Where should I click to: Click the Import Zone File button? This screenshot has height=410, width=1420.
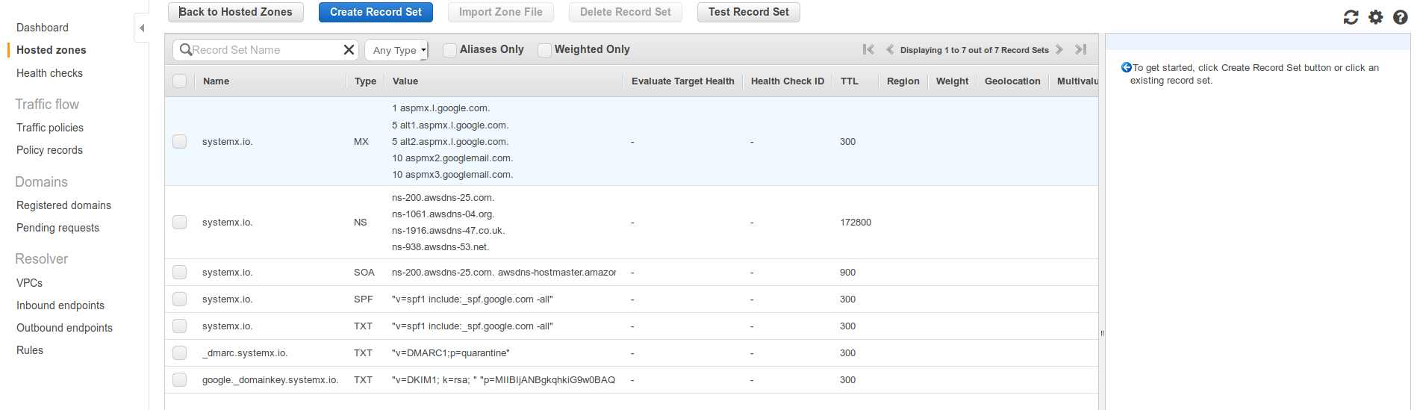pos(500,12)
